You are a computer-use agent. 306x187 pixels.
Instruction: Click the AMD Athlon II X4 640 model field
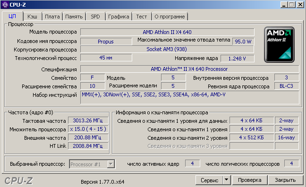coord(167,32)
